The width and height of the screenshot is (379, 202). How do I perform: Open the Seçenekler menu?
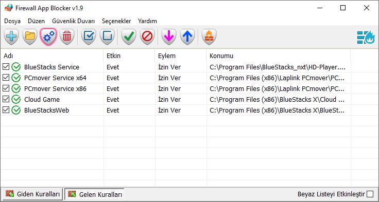click(116, 21)
